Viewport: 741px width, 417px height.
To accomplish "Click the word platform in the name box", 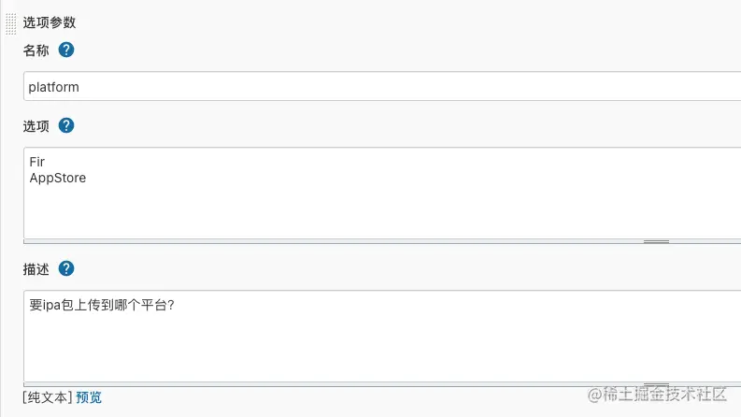I will pos(54,87).
